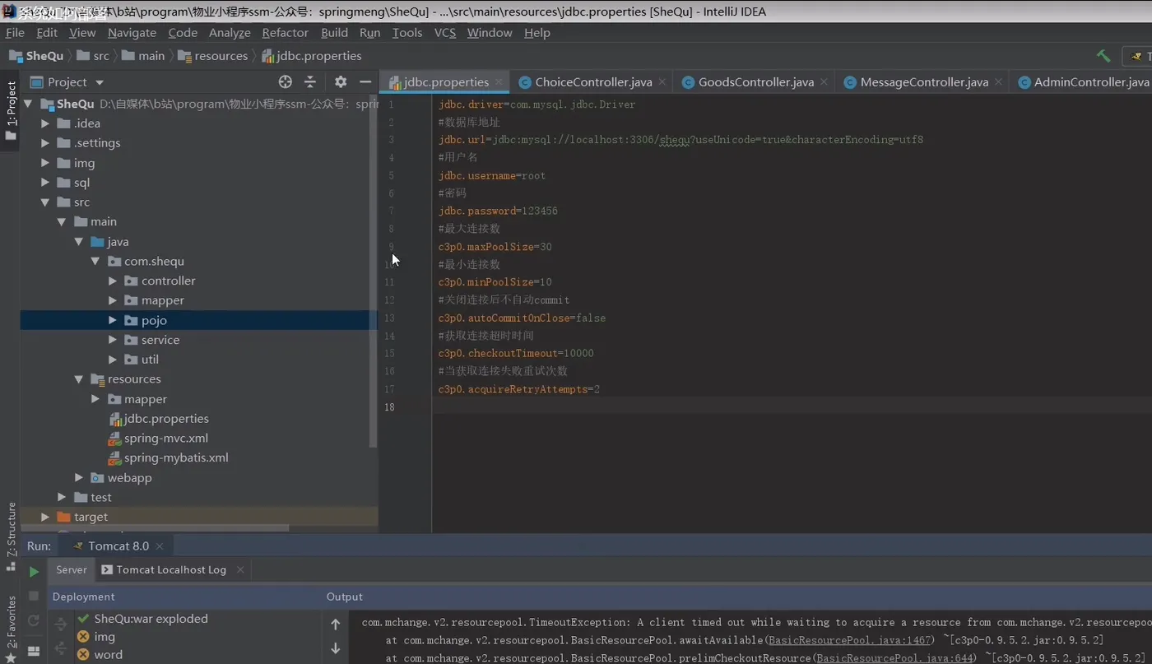Click the resources breadcrumb
This screenshot has height=664, width=1152.
(x=213, y=56)
